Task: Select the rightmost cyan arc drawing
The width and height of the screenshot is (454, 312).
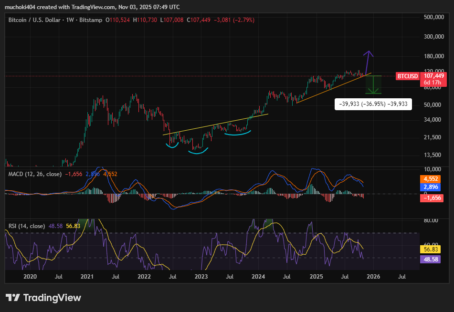Action: 237,133
